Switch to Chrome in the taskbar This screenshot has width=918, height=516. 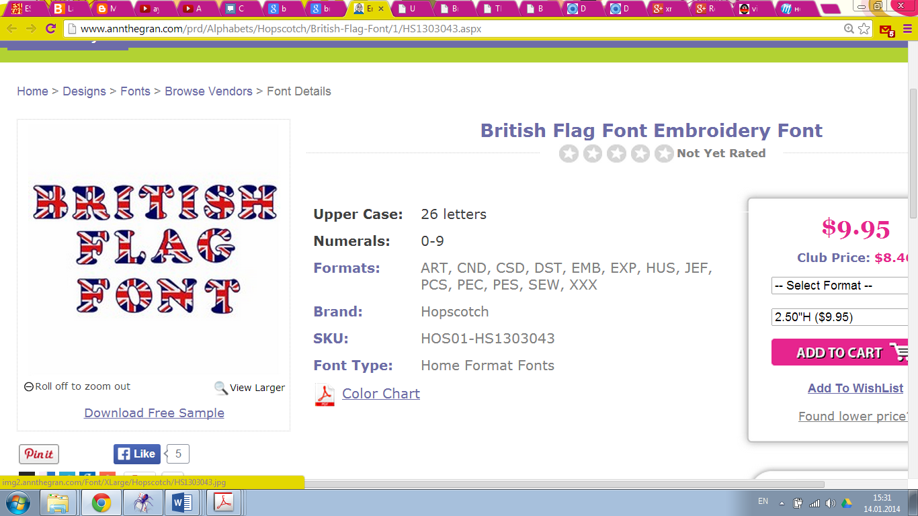(x=101, y=503)
